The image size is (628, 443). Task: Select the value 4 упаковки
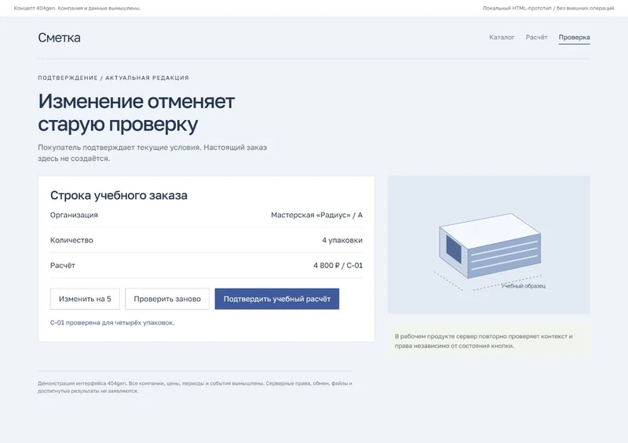342,240
